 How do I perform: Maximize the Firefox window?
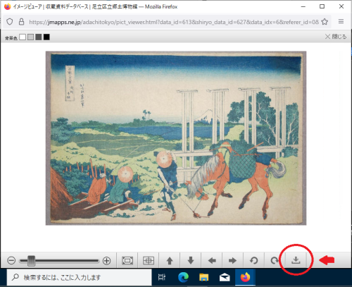[322, 6]
